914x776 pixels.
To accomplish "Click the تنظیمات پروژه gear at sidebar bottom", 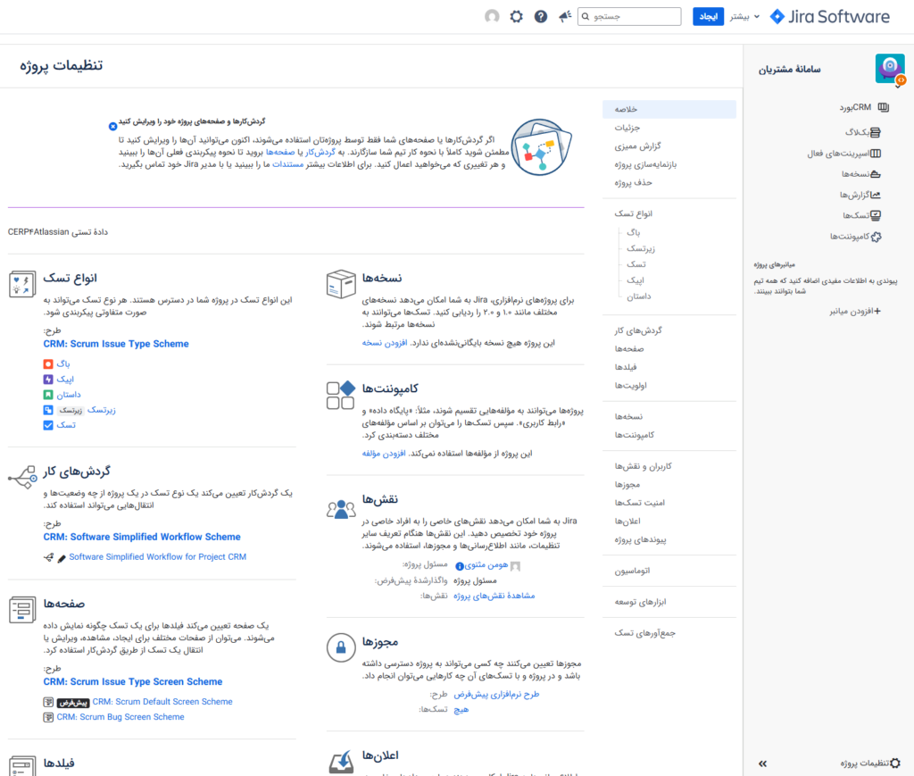I will tap(870, 763).
